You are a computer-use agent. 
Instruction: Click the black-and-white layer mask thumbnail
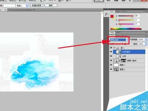pos(123,61)
